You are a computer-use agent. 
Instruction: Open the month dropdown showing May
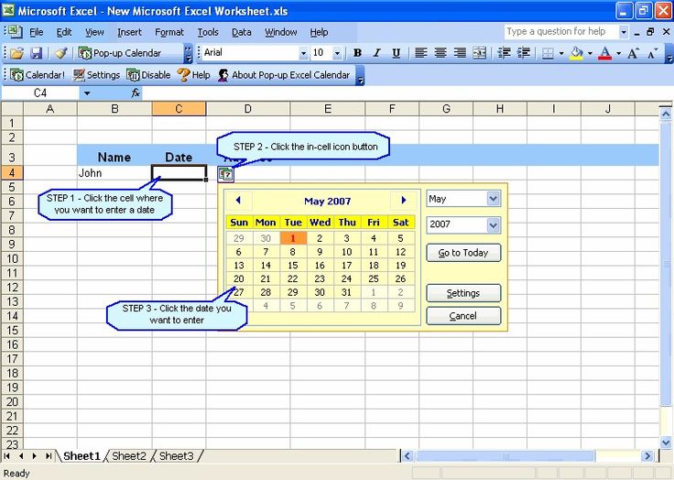point(493,199)
